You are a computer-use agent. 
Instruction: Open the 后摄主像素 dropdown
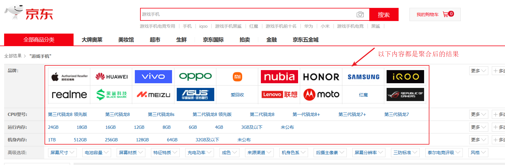[x=330, y=152]
